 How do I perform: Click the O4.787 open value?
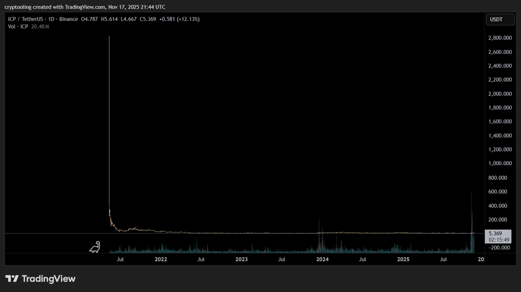[x=90, y=19]
